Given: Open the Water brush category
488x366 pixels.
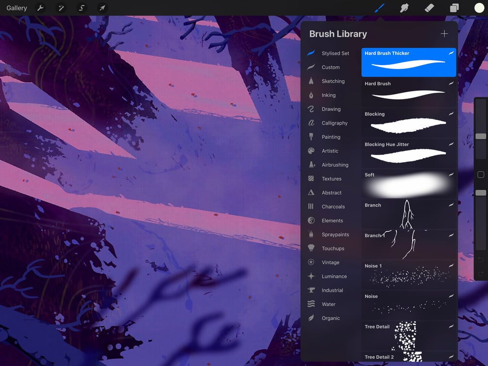Looking at the screenshot, I should [x=330, y=304].
